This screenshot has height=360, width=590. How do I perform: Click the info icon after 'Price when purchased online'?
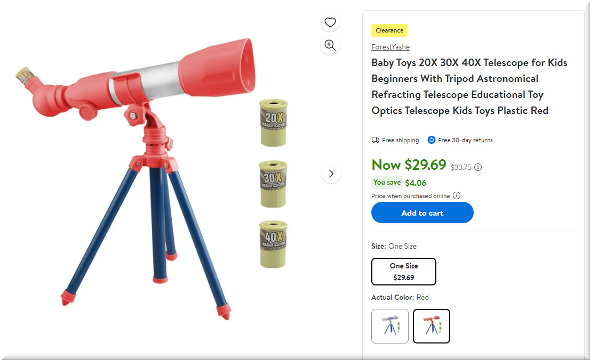coord(457,195)
